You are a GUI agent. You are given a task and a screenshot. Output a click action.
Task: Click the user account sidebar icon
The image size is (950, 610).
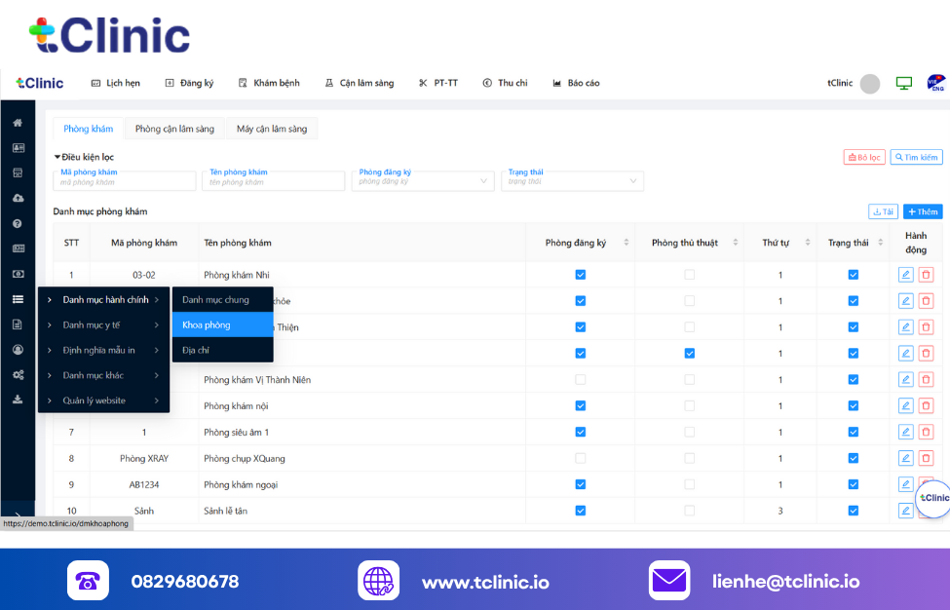[x=18, y=350]
